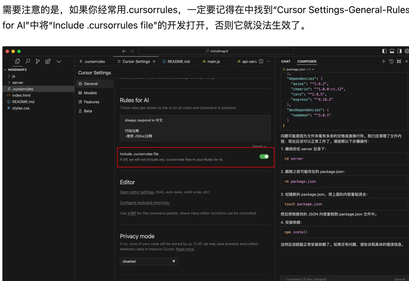Toggle bottom panel layout icon

pos(392,51)
